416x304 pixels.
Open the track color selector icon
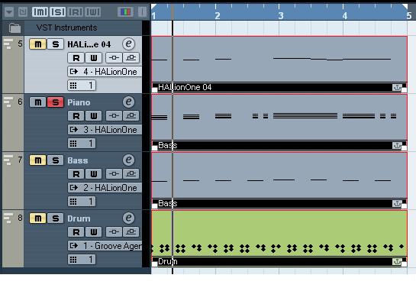tap(125, 11)
